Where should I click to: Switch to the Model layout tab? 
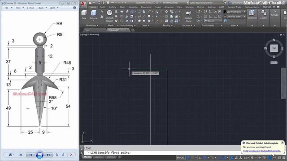pos(87,157)
